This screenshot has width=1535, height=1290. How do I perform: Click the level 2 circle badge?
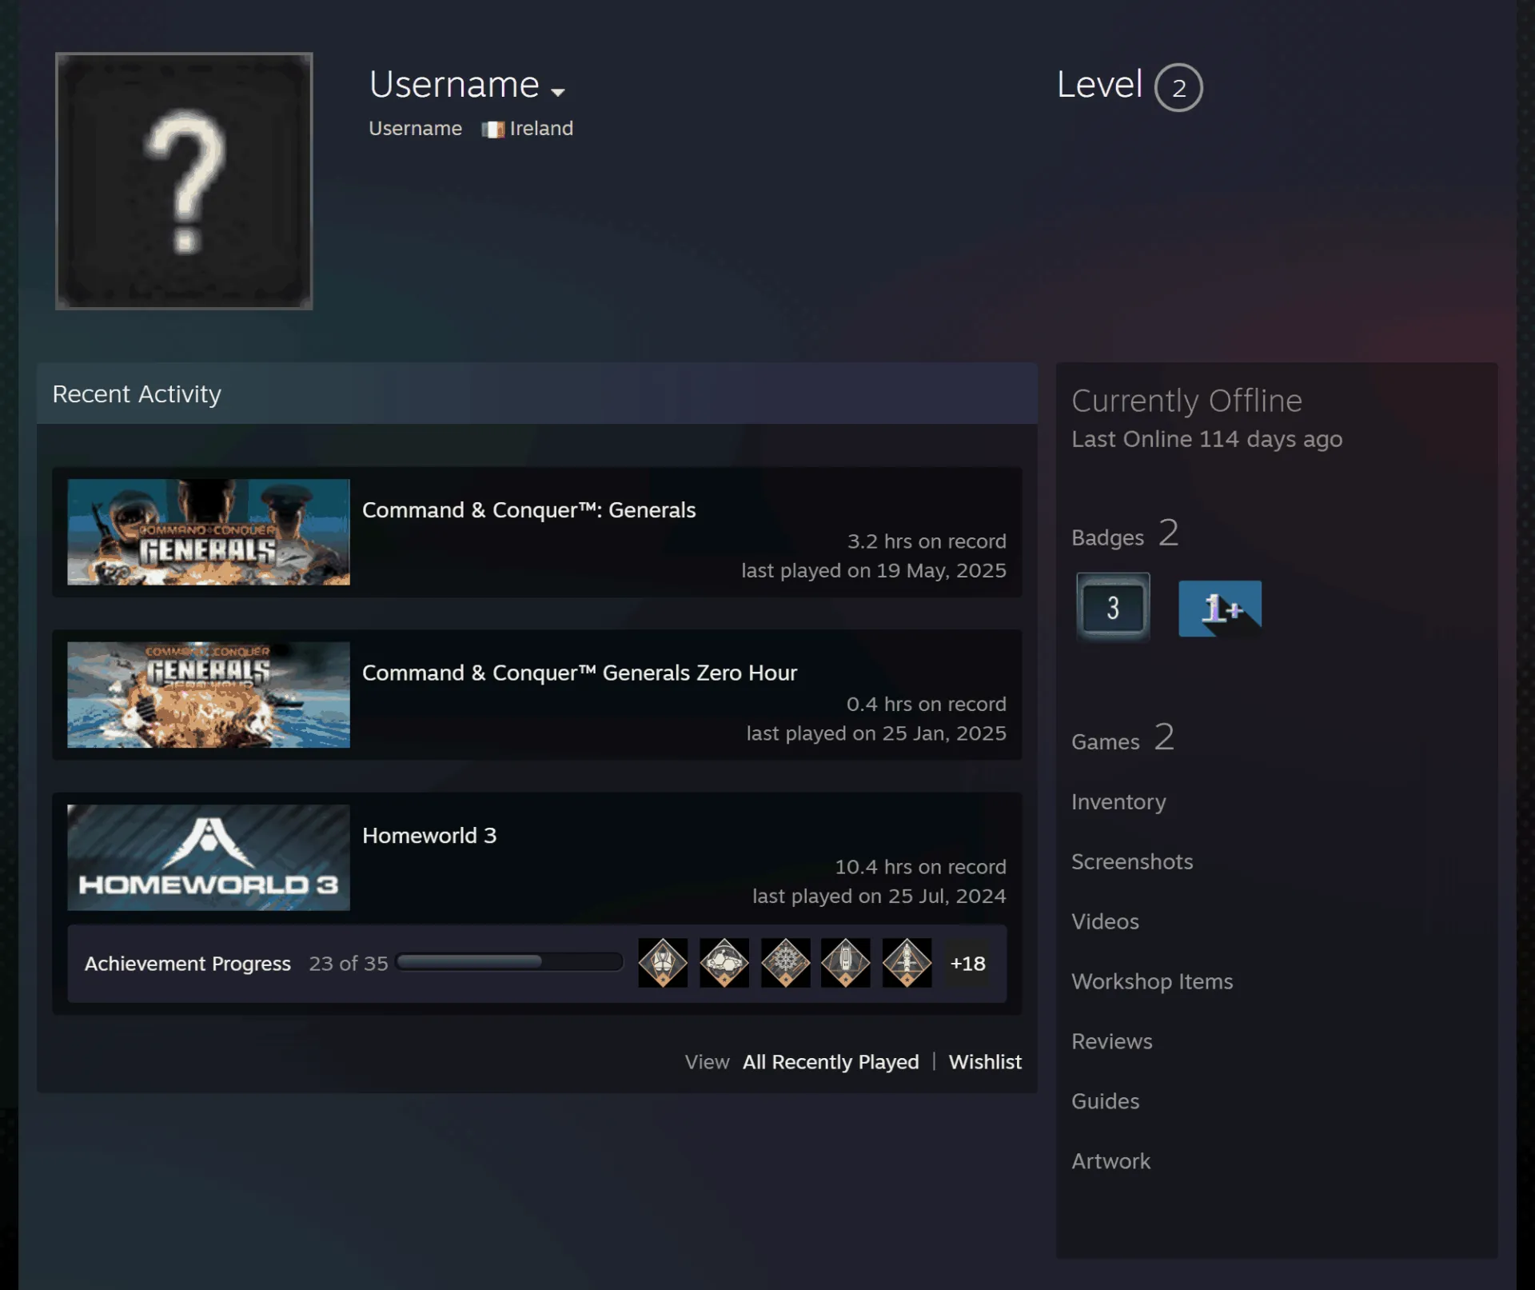(x=1178, y=87)
